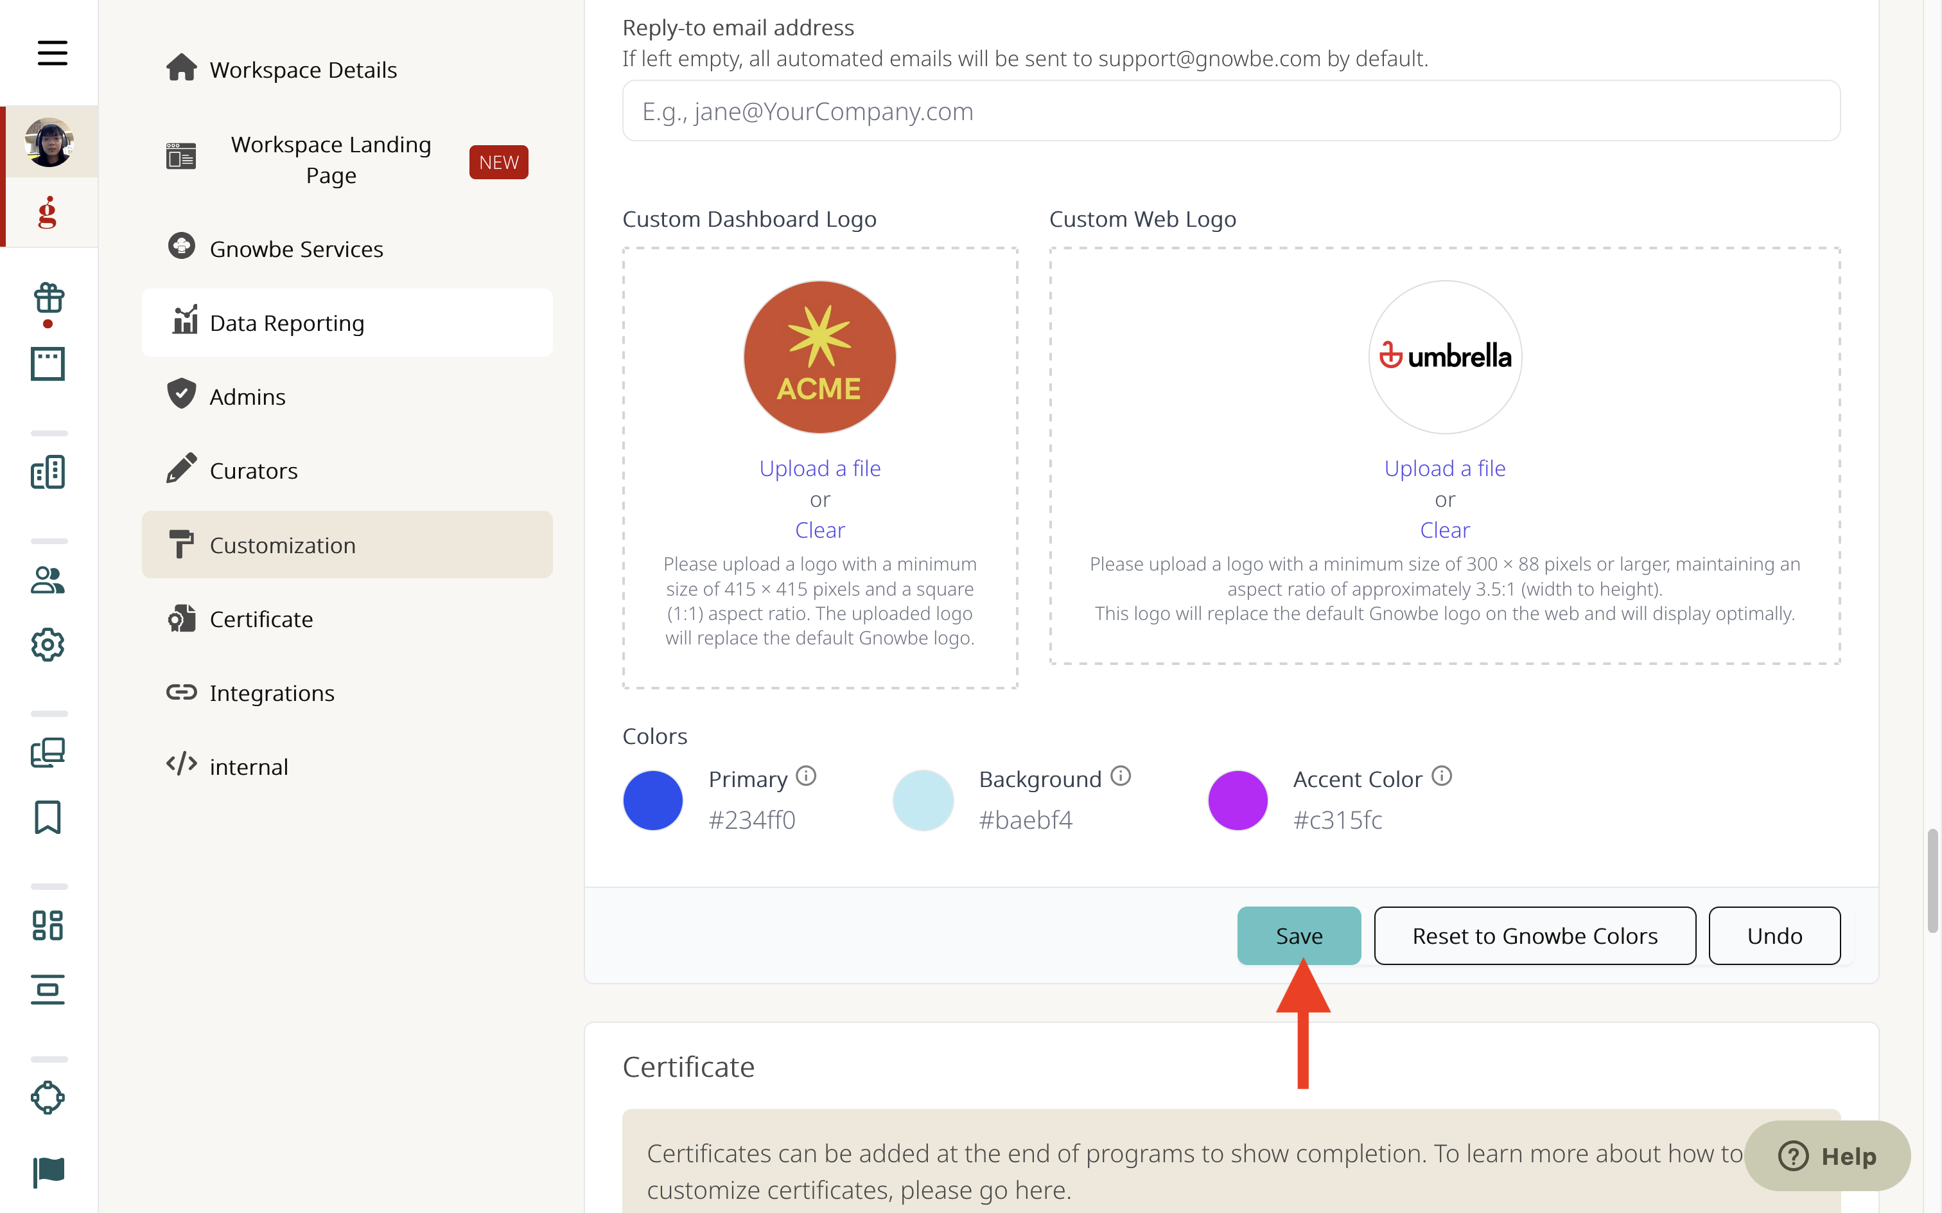Viewport: 1942px width, 1213px height.
Task: Save the customization changes
Action: (x=1299, y=935)
